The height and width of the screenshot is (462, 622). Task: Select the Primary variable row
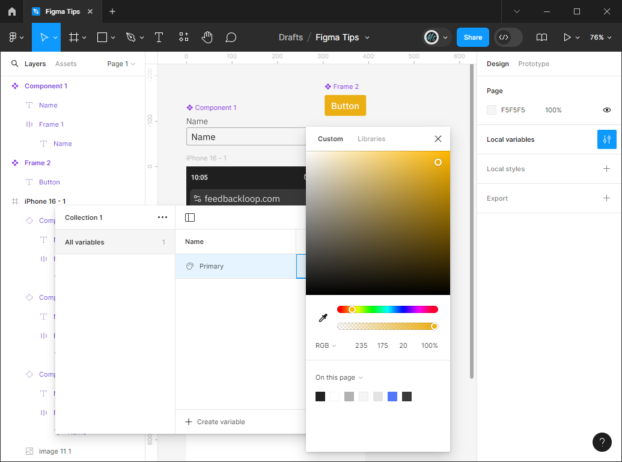[x=236, y=266]
